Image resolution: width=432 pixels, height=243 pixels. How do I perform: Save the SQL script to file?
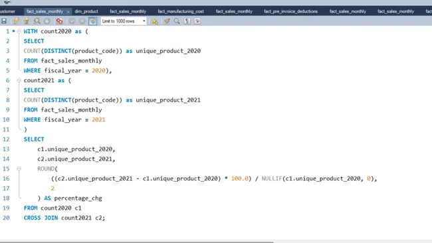click(x=4, y=21)
